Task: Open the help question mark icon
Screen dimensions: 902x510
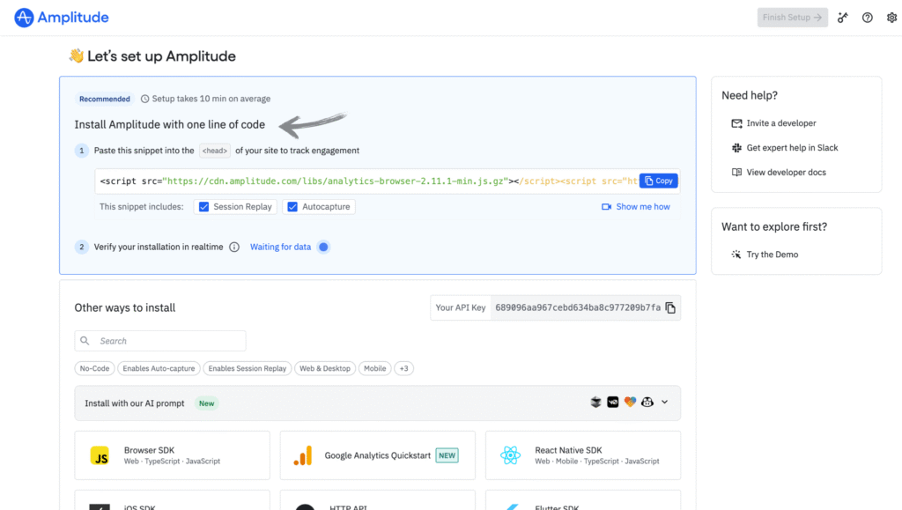Action: coord(868,18)
